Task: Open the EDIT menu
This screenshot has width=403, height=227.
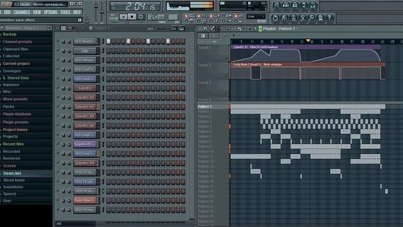Action: (x=7, y=12)
